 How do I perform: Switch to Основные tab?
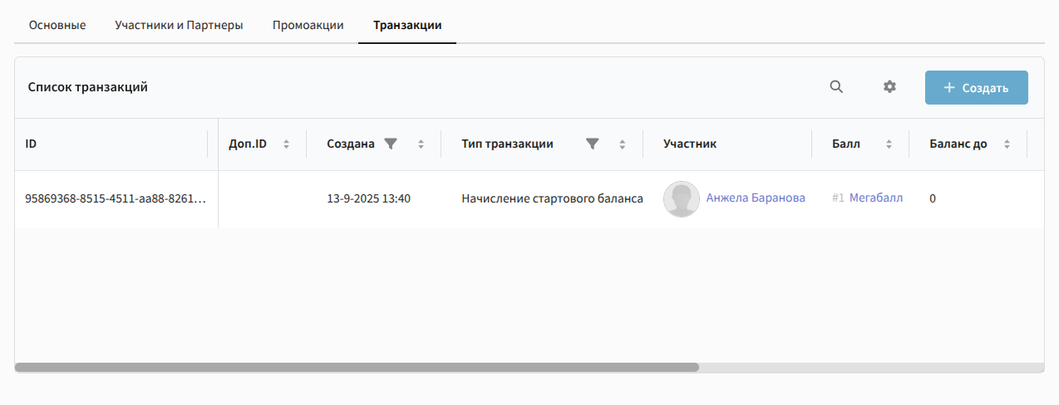pyautogui.click(x=57, y=25)
